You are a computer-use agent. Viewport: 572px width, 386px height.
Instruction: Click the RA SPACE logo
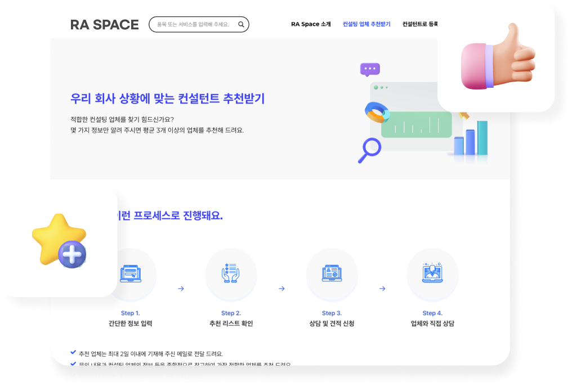click(x=104, y=25)
